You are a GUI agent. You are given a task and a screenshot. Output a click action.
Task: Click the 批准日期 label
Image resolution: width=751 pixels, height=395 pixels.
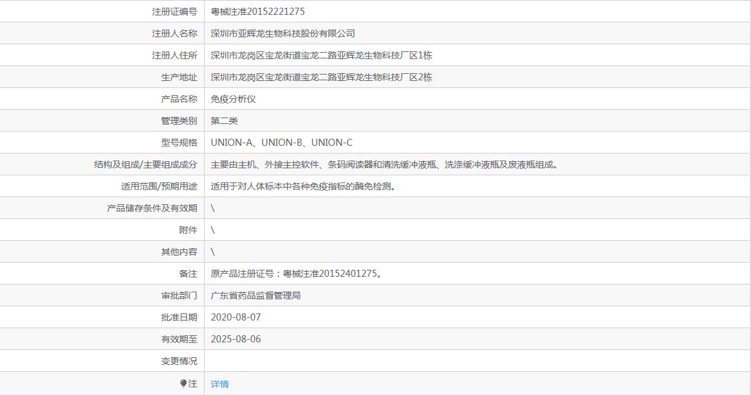179,317
